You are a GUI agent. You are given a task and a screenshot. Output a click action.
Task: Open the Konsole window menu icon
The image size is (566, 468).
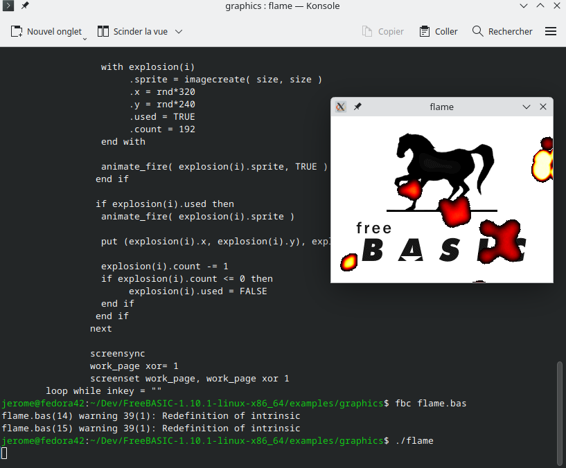pos(9,6)
